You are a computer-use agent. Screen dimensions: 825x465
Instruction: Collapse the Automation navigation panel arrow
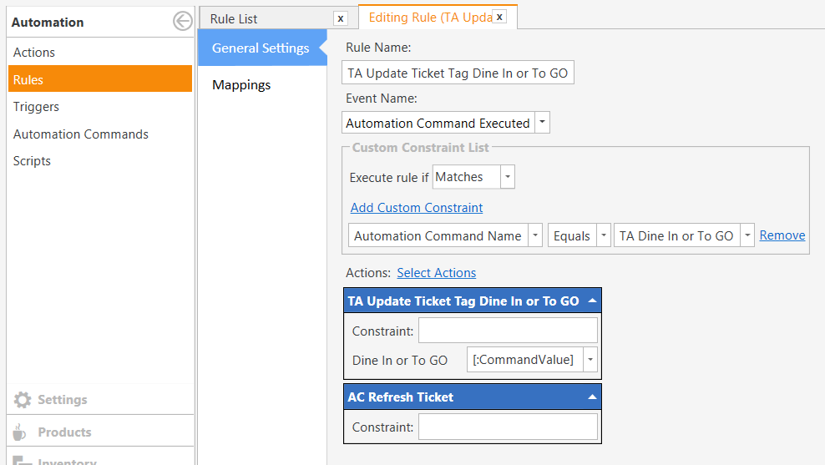tap(182, 22)
